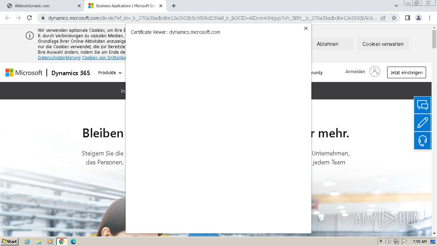Open a new browser tab
The width and height of the screenshot is (437, 246).
tap(174, 6)
